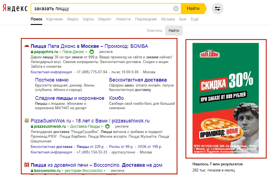The width and height of the screenshot is (269, 175).
Task: Click the Доставка-Пиццы breadcrumb text
Action: 85,126
